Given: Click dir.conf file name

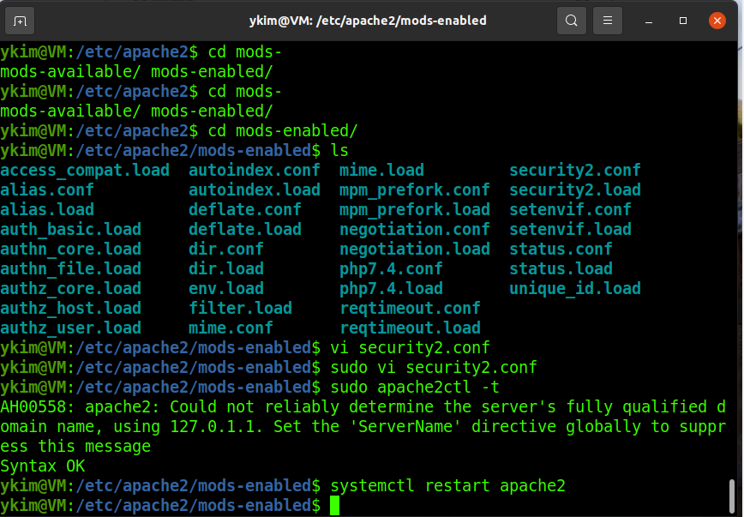Looking at the screenshot, I should tap(226, 249).
